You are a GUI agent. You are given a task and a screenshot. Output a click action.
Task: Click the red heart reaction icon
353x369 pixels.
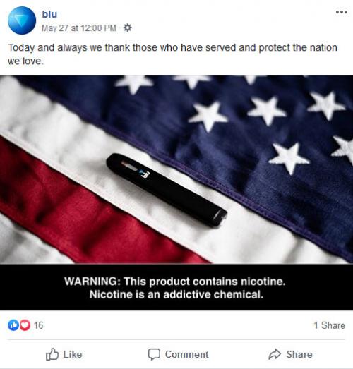[25, 325]
